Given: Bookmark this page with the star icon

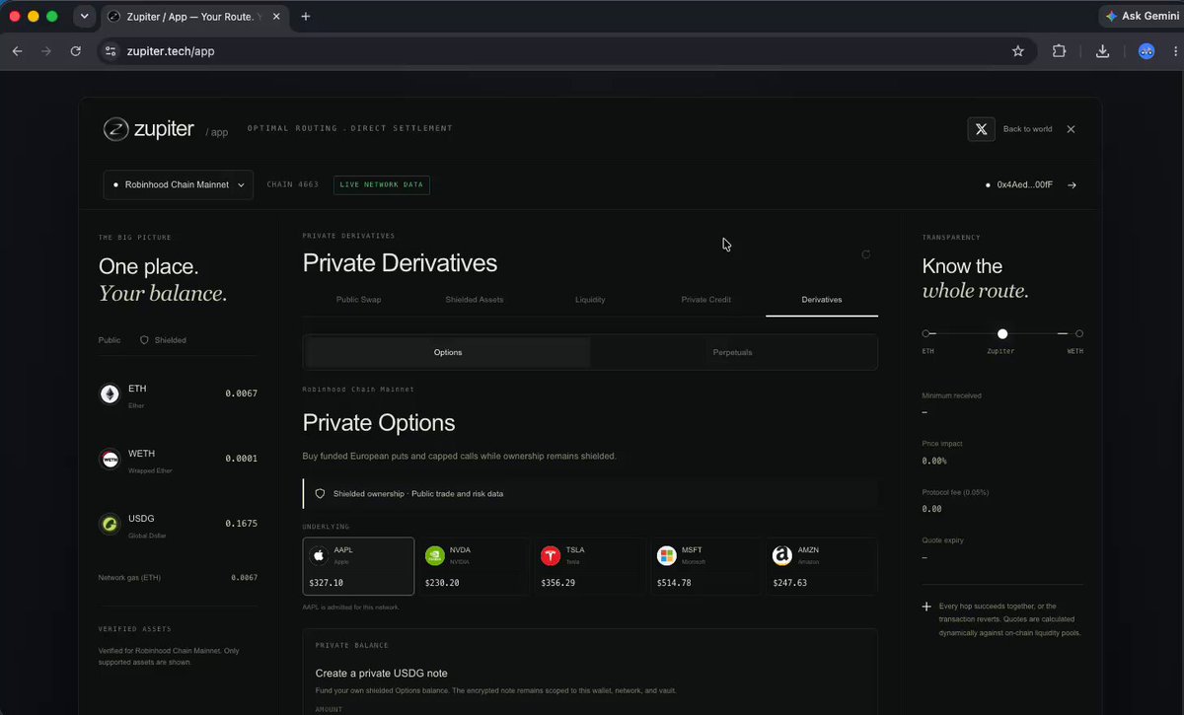Looking at the screenshot, I should click(x=1018, y=51).
